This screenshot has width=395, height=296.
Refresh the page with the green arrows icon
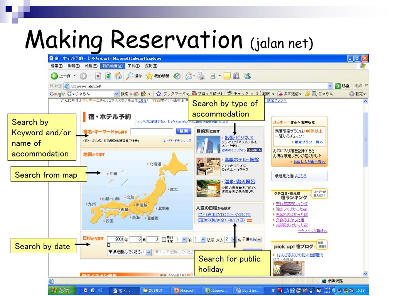point(108,76)
